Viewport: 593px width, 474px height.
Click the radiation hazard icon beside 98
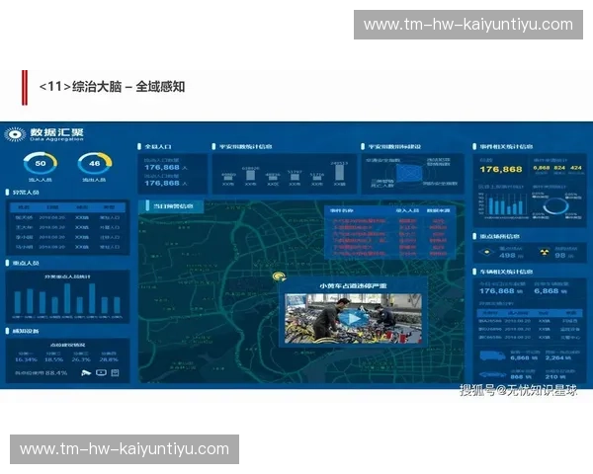544,252
